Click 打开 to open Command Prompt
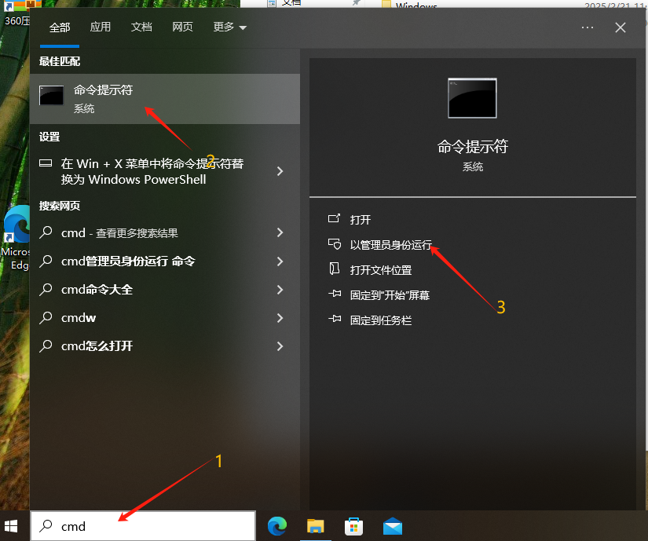The width and height of the screenshot is (648, 541). [x=361, y=220]
